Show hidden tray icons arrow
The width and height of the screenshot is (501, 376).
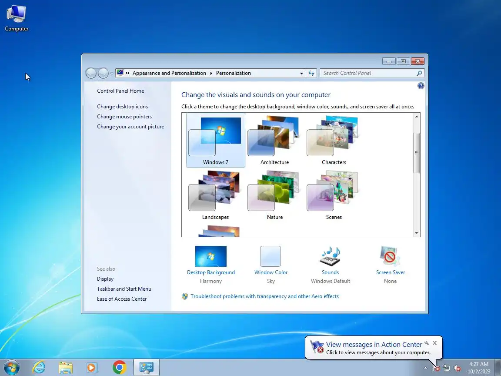[x=425, y=368]
